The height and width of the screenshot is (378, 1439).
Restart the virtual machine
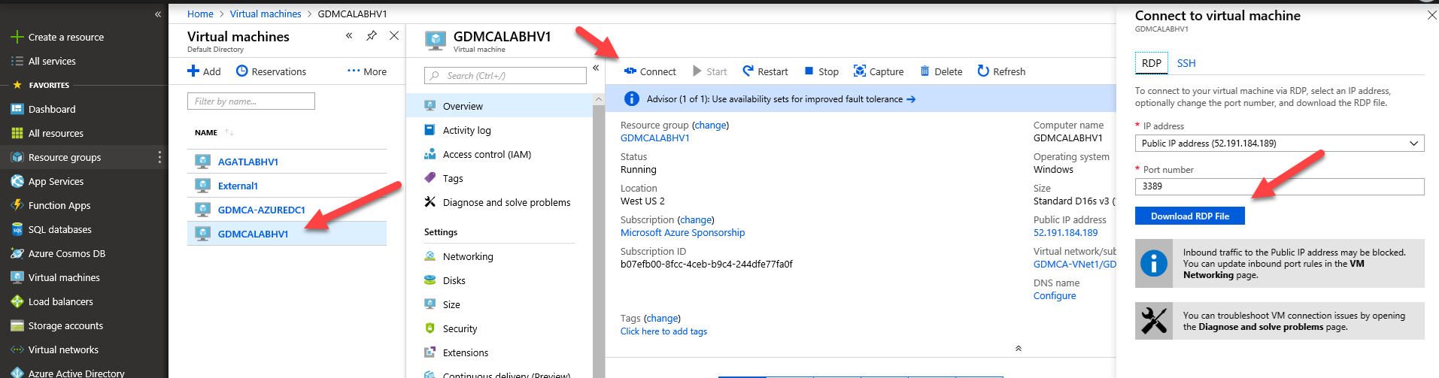[765, 71]
